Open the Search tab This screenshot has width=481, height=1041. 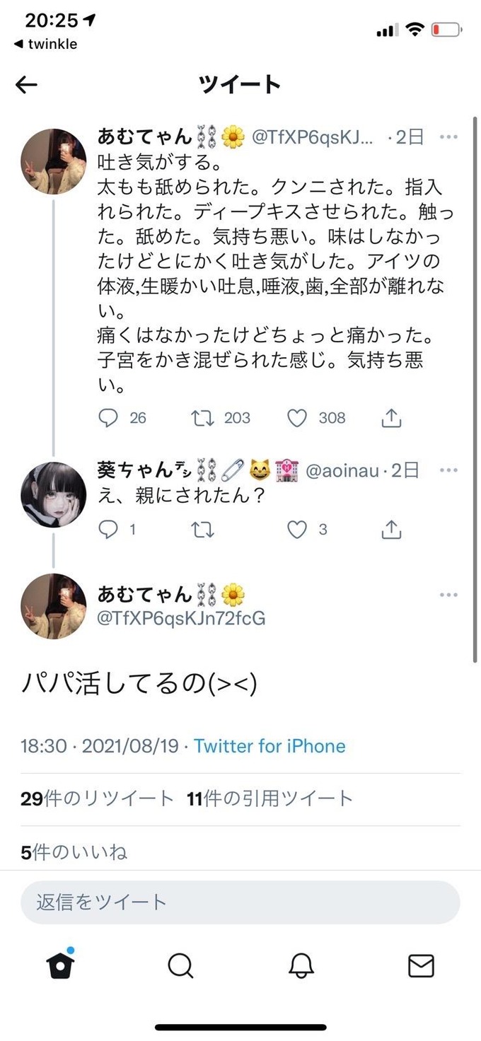[180, 965]
